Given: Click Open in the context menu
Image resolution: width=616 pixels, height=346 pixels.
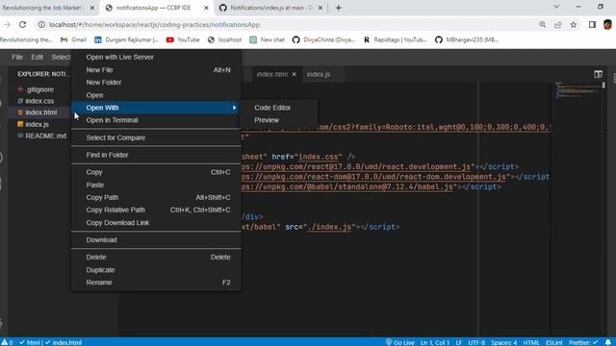Looking at the screenshot, I should pos(156,95).
